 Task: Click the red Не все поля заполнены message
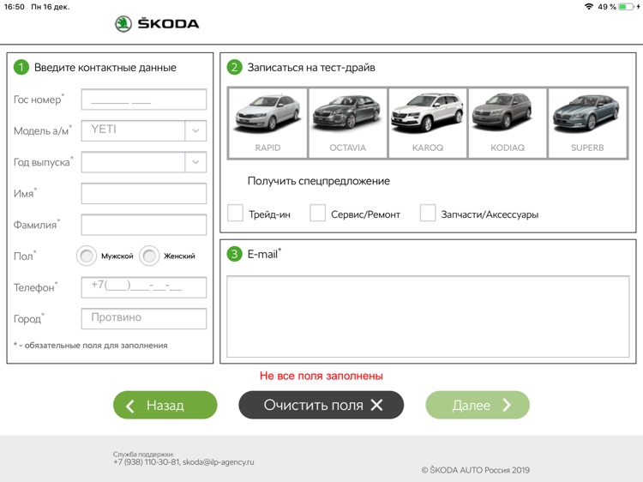point(321,376)
